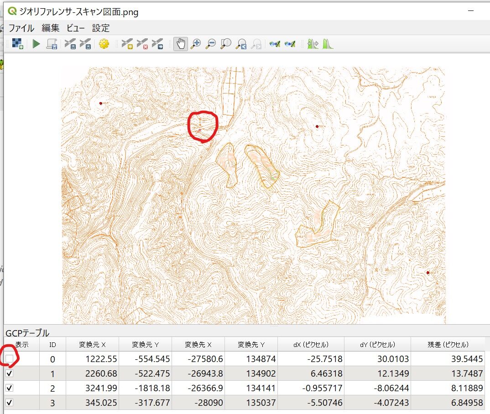Image resolution: width=490 pixels, height=414 pixels.
Task: Click the Open Raster icon
Action: point(17,44)
